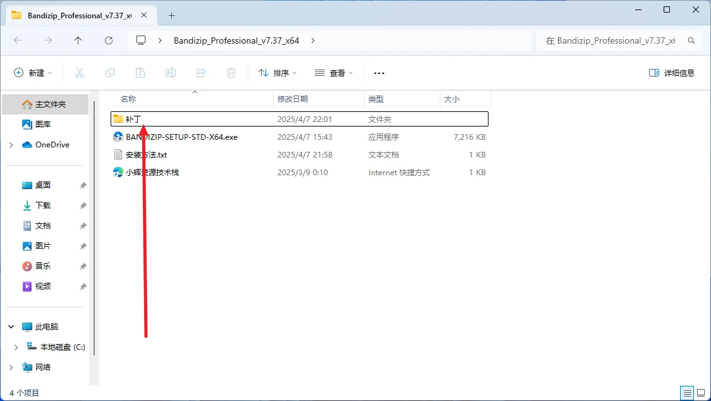The width and height of the screenshot is (711, 401).
Task: Click the Back navigation arrow
Action: tap(18, 40)
